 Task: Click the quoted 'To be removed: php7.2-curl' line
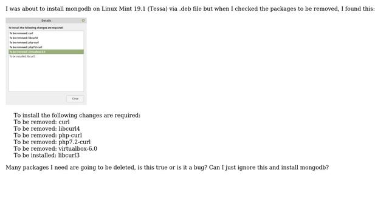pyautogui.click(x=52, y=142)
